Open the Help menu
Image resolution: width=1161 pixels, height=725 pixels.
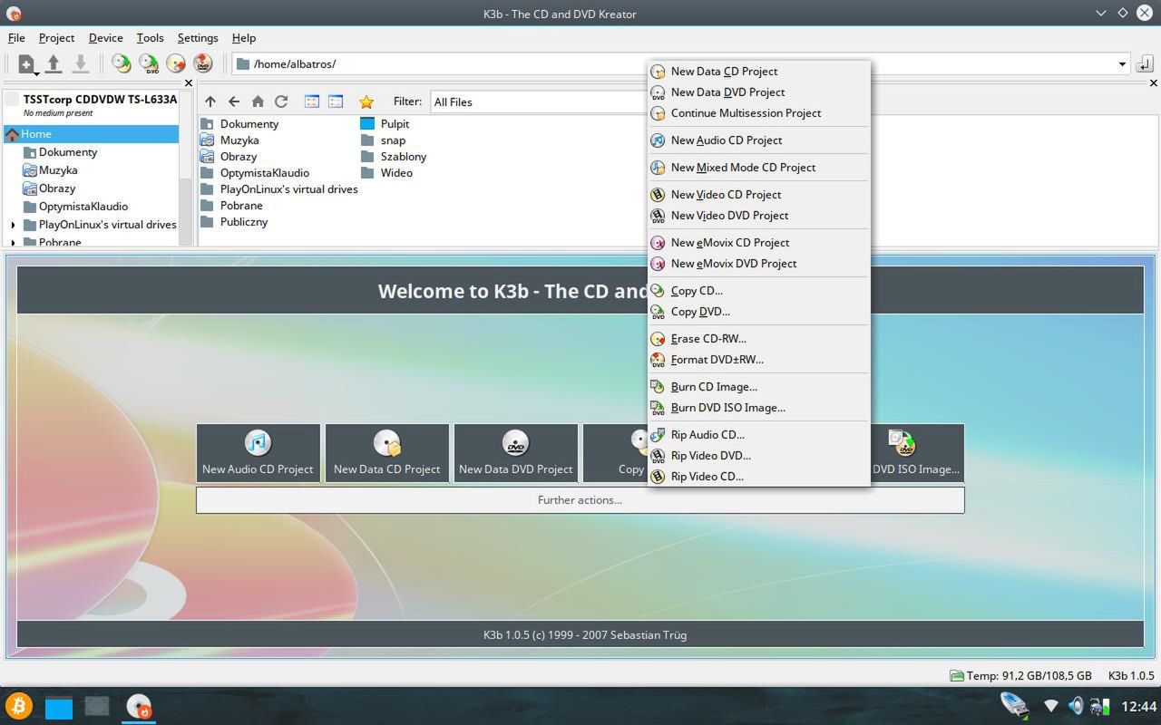point(244,38)
